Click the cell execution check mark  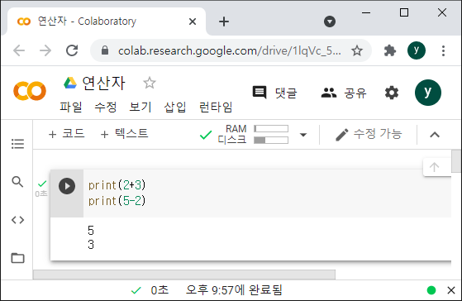[42, 184]
